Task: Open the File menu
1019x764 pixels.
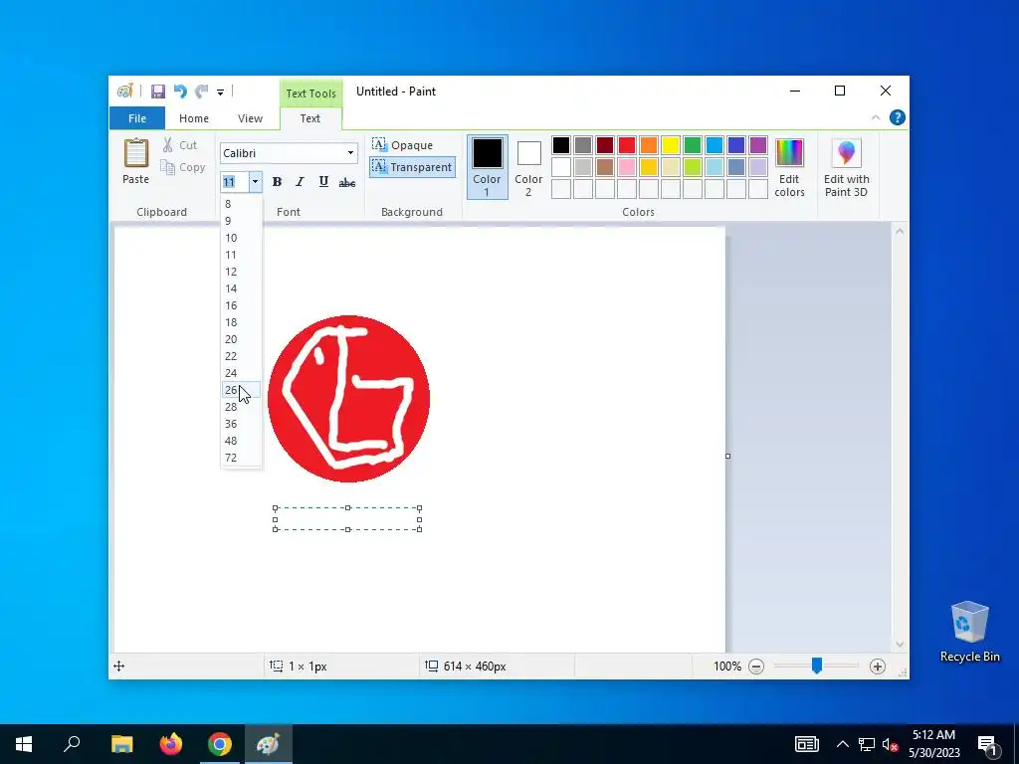Action: (137, 118)
